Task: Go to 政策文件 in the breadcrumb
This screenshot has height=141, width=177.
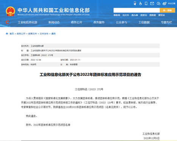Action: point(33,34)
